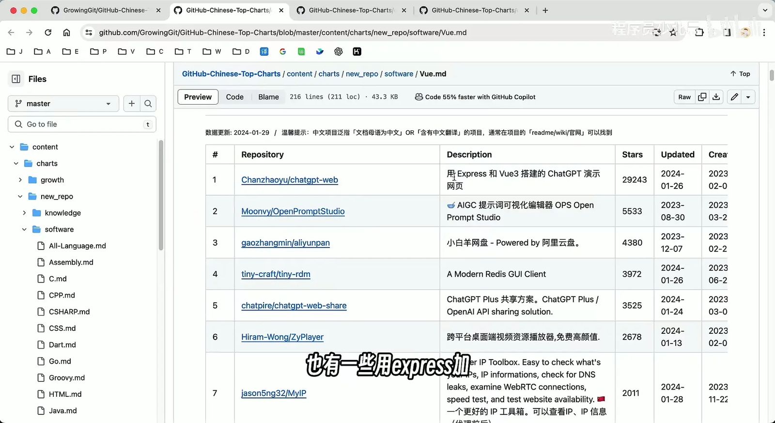Switch to the Blame view tab

tap(268, 97)
